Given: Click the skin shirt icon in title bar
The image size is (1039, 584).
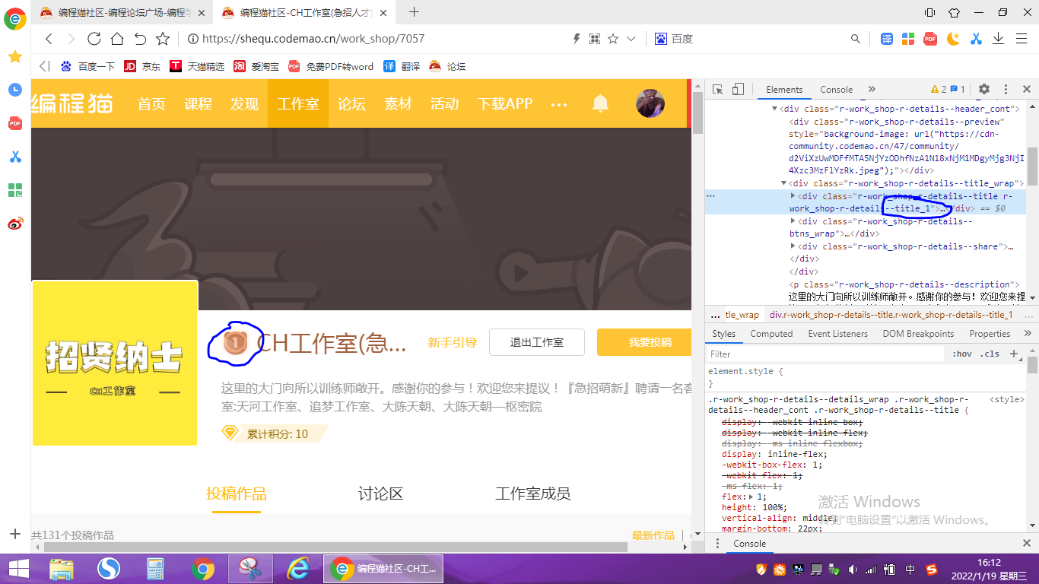Looking at the screenshot, I should (x=954, y=12).
